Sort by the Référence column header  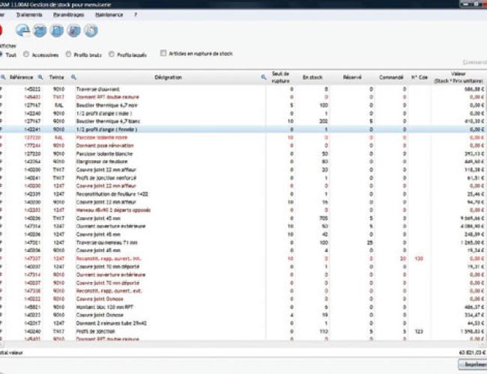click(x=21, y=77)
